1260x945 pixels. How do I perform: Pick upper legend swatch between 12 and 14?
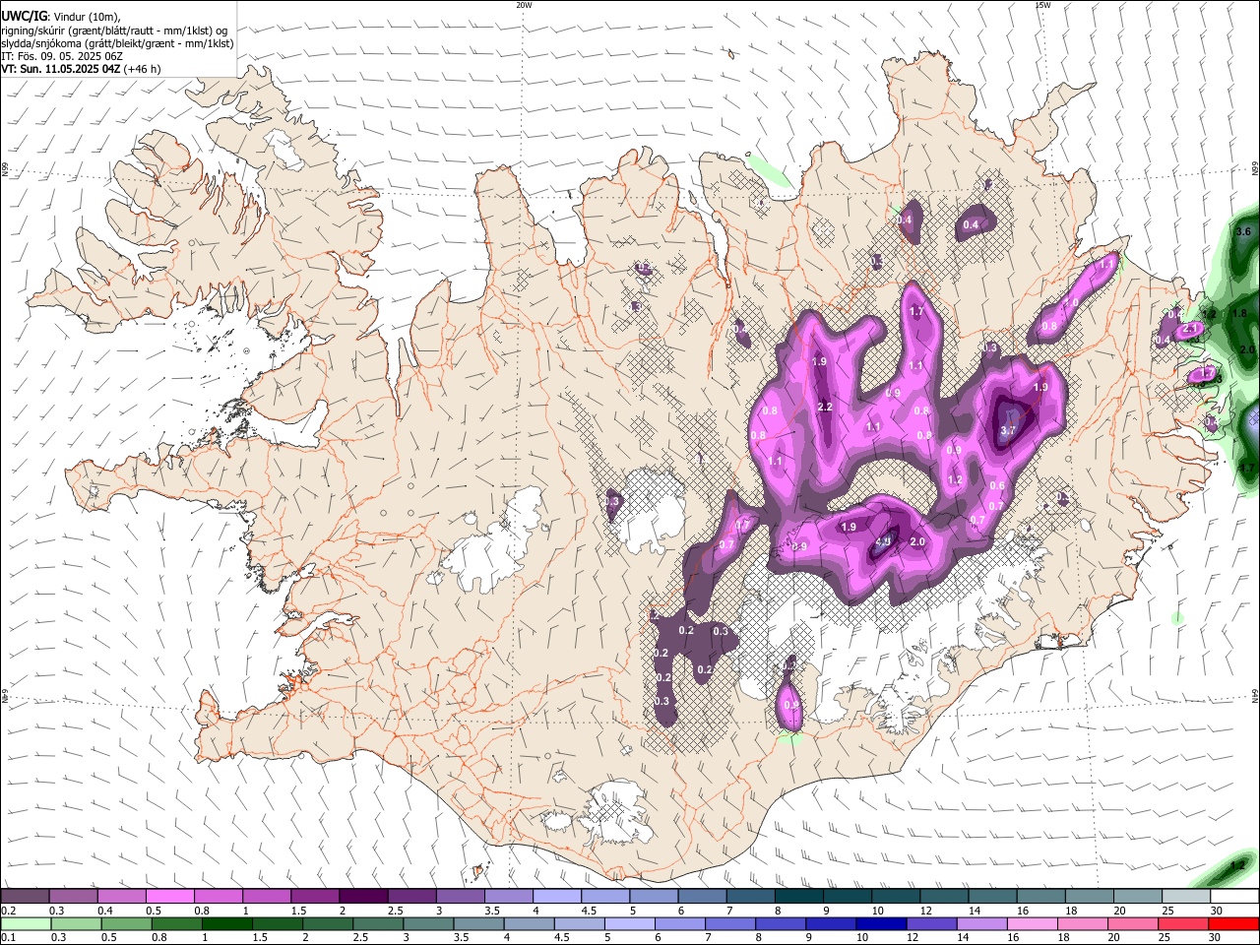coord(944,897)
